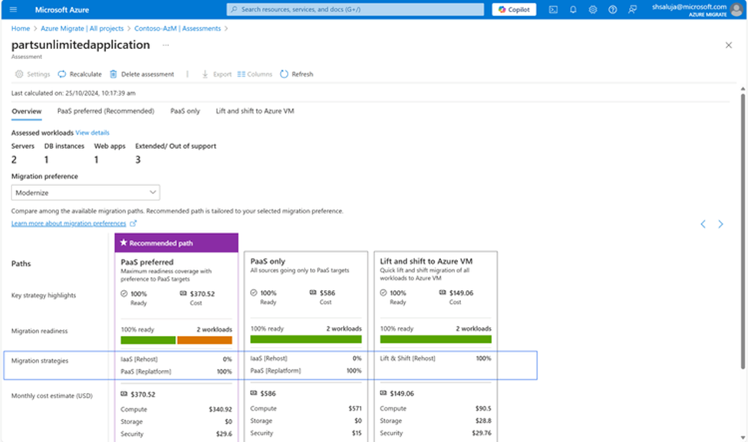
Task: Open portal settings gear in the header
Action: click(x=592, y=9)
